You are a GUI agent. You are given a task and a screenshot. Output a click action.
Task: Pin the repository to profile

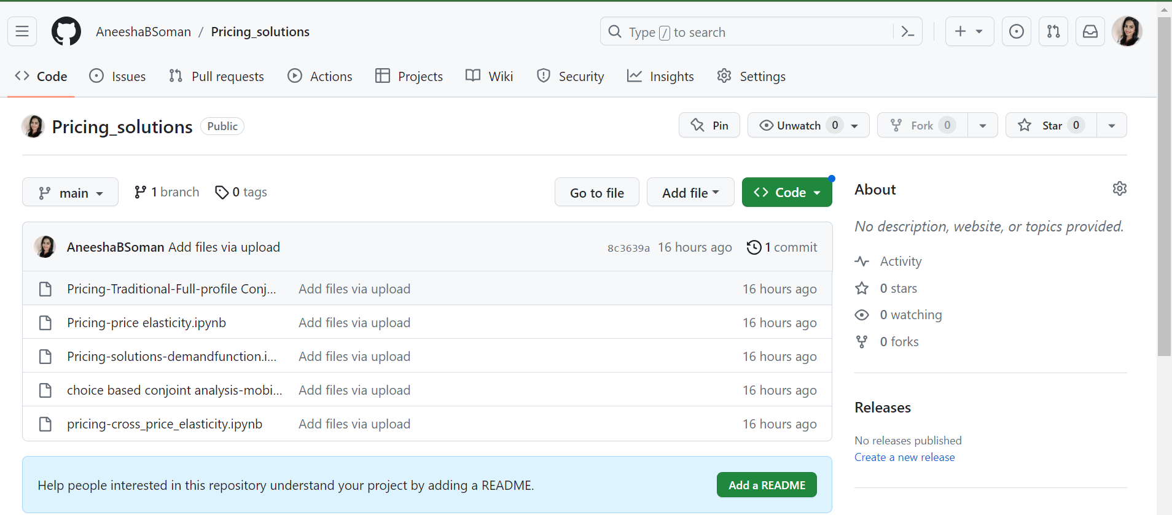709,125
